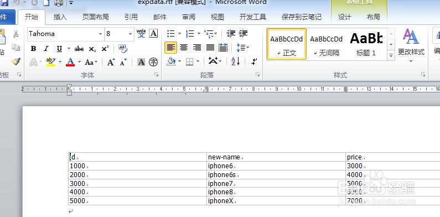Toggle strikethrough text
This screenshot has width=440, height=217.
(79, 49)
